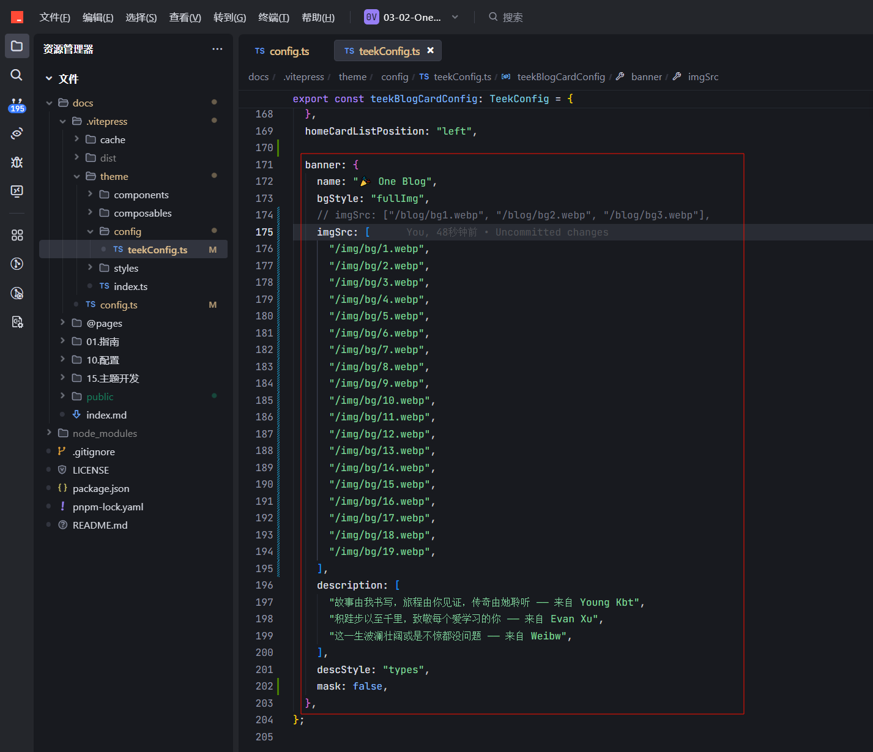This screenshot has height=752, width=873.
Task: Expand the styles folder
Action: [x=90, y=268]
